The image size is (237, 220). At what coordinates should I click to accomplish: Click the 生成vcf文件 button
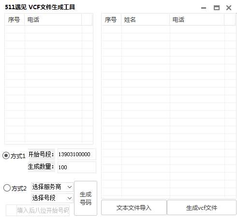click(x=202, y=207)
